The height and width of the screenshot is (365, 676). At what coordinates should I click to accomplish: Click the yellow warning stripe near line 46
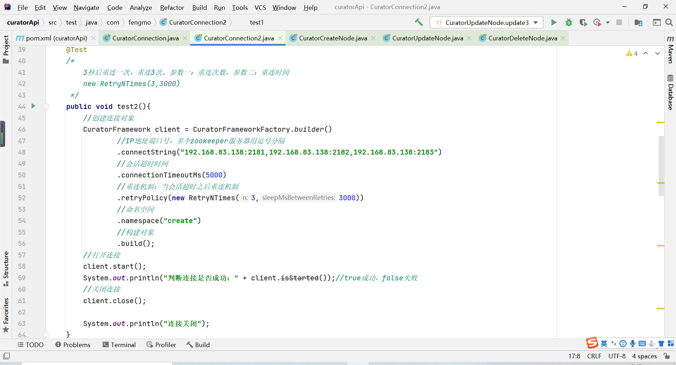(x=661, y=122)
